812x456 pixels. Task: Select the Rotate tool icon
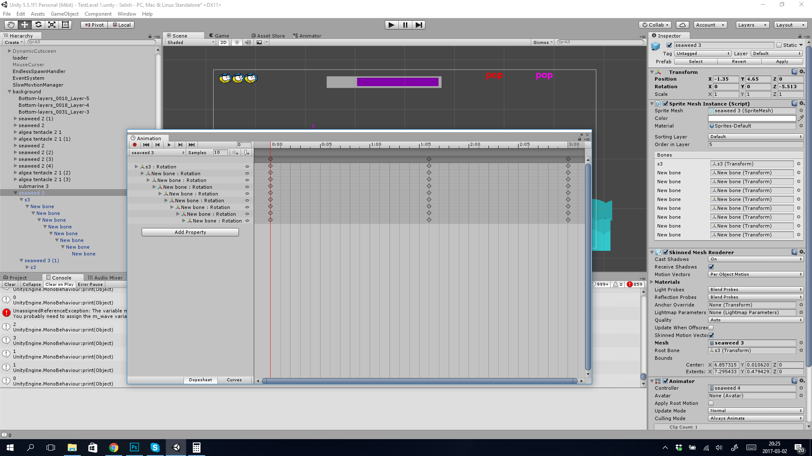coord(38,25)
